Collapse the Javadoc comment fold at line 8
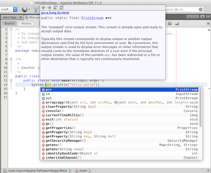The width and height of the screenshot is (211, 173). point(11,60)
